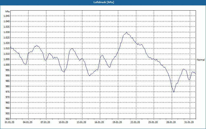Click the 995 y-axis label
Viewport: 206px width, 129px height.
8,70
